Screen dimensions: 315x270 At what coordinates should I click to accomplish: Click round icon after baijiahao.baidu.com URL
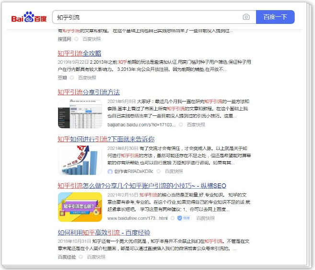pos(181,124)
